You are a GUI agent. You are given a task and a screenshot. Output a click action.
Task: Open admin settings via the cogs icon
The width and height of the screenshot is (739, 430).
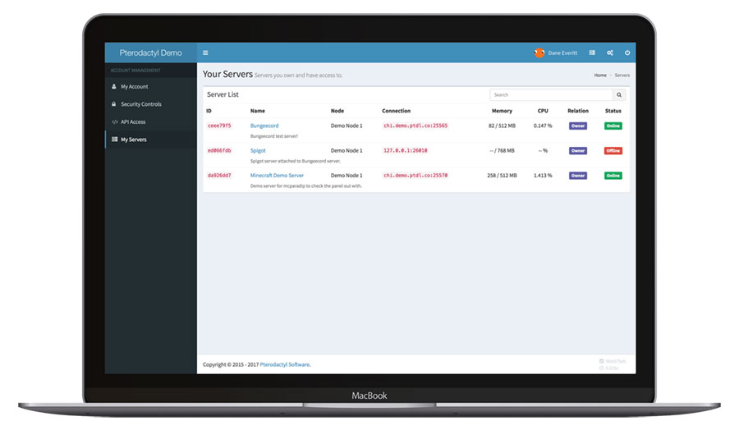coord(610,53)
